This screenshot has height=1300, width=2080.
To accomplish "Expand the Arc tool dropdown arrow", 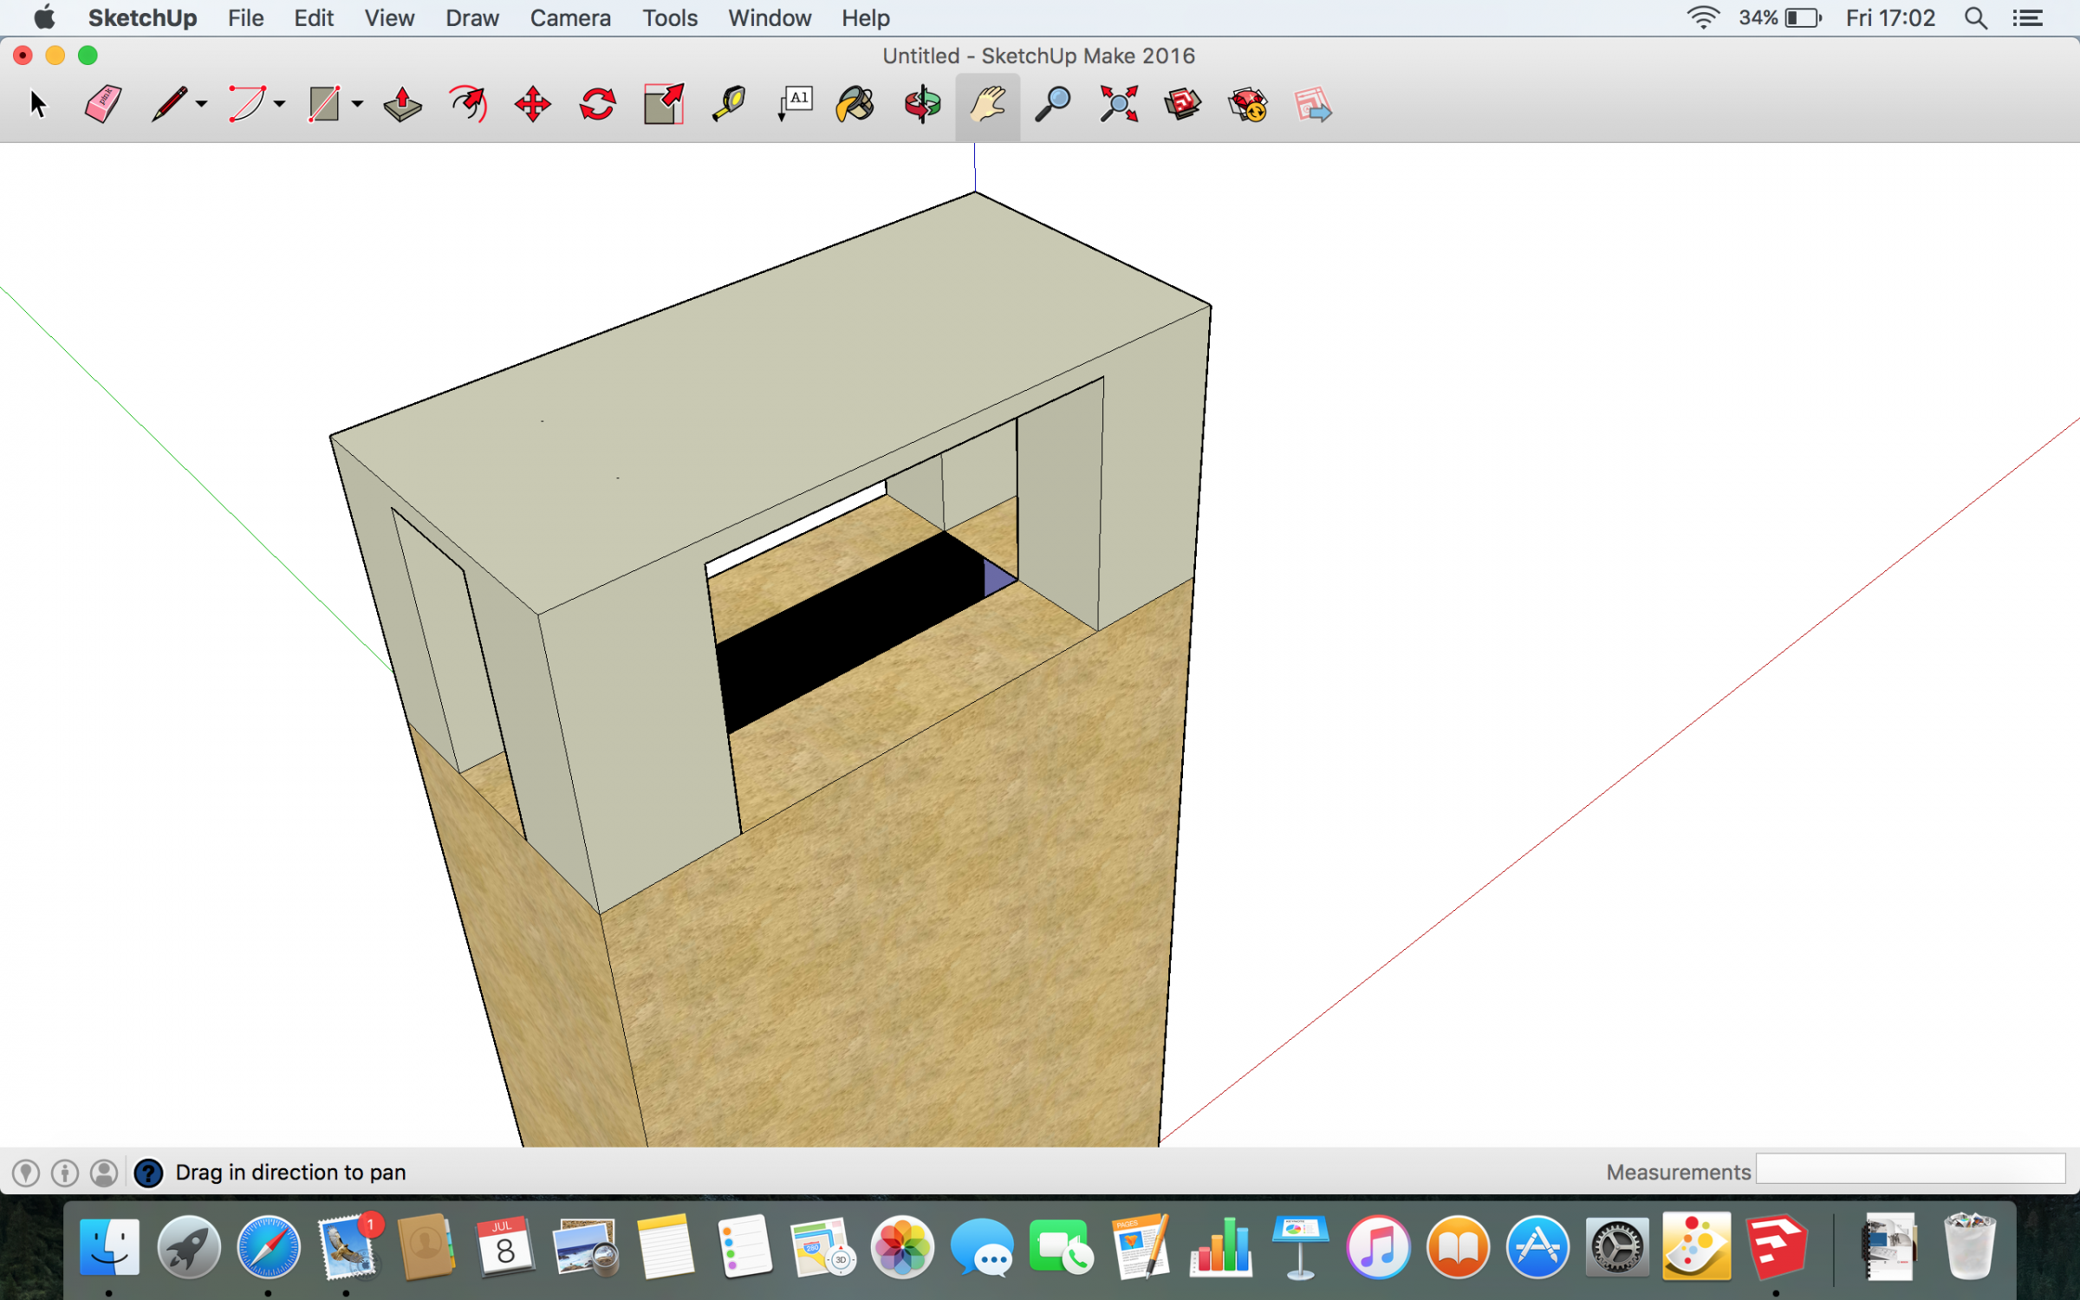I will coord(279,105).
